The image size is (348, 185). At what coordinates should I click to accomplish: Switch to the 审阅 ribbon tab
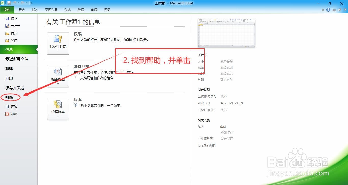coord(94,10)
